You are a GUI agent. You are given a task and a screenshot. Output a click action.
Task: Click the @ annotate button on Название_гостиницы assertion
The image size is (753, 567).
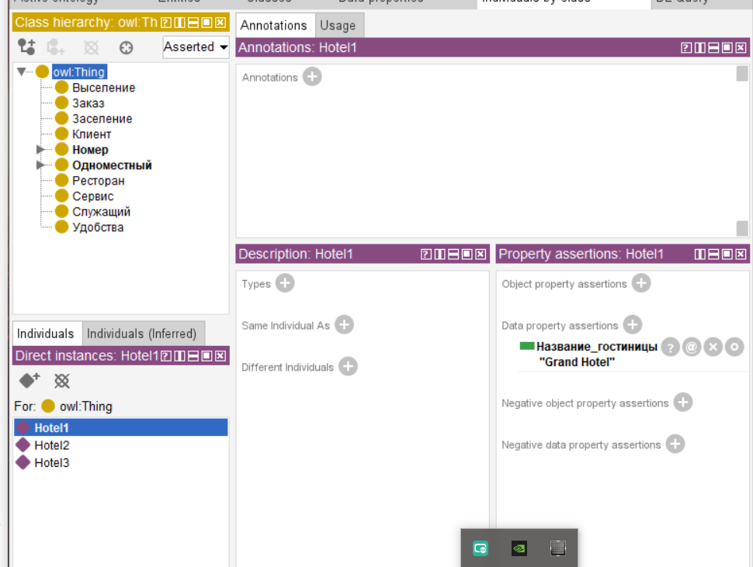pos(692,347)
